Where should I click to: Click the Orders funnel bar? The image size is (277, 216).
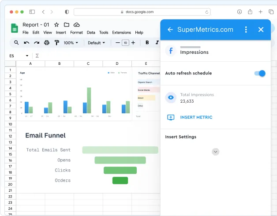pyautogui.click(x=120, y=180)
